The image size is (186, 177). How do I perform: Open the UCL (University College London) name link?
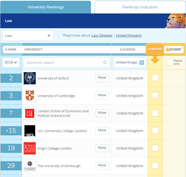pos(62,131)
